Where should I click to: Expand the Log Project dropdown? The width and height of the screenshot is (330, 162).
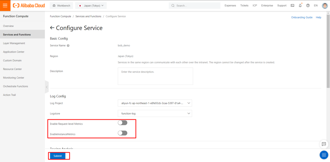click(155, 103)
